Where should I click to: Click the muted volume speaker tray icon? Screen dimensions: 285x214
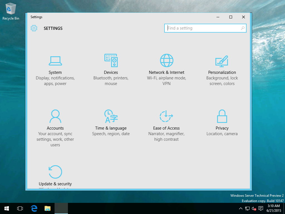(x=254, y=208)
